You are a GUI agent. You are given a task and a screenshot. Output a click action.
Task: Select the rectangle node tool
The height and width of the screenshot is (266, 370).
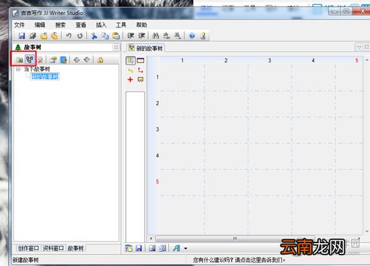coord(141,60)
